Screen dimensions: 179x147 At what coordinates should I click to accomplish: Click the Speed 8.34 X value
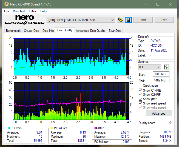click(x=167, y=141)
